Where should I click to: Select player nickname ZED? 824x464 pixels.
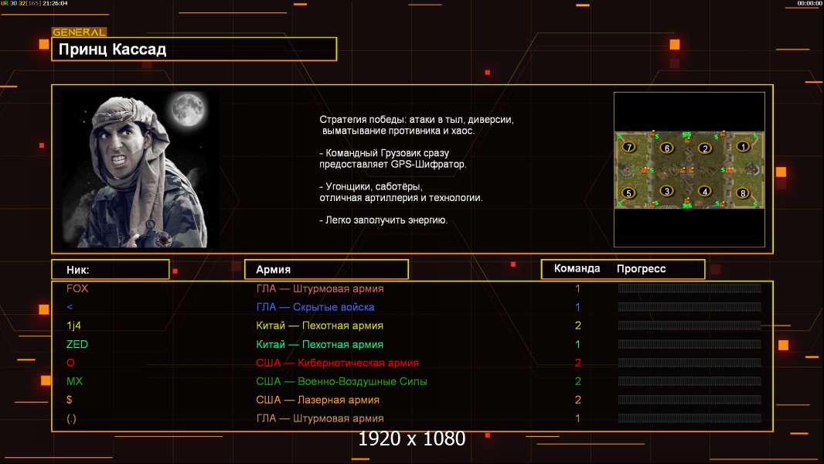(77, 344)
